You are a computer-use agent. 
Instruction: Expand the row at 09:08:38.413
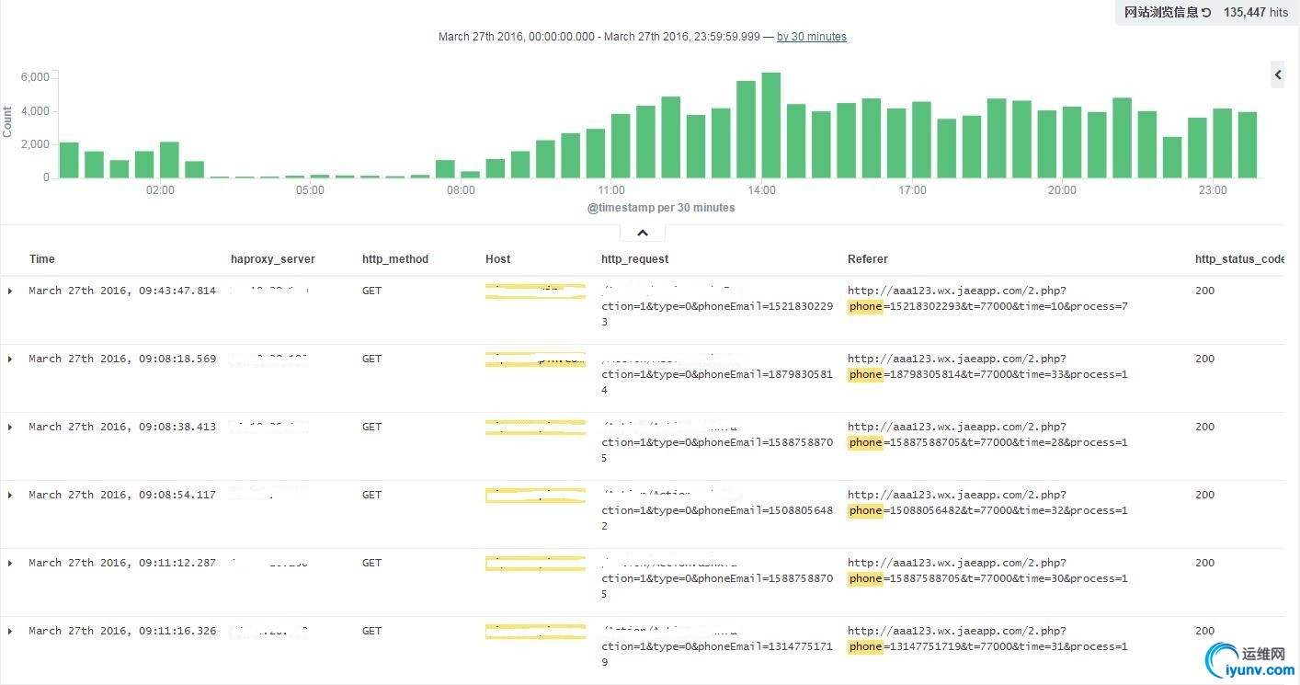[10, 427]
